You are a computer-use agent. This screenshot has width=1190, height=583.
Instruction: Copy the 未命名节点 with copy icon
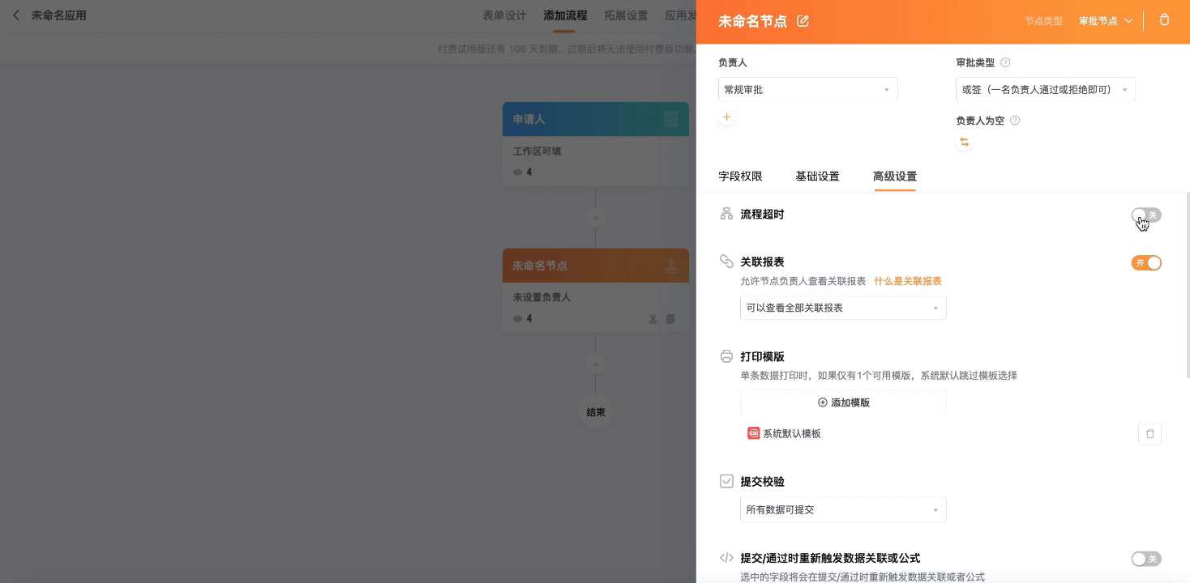point(670,319)
